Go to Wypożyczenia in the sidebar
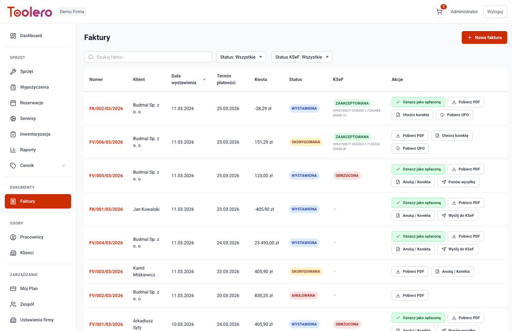 (34, 87)
